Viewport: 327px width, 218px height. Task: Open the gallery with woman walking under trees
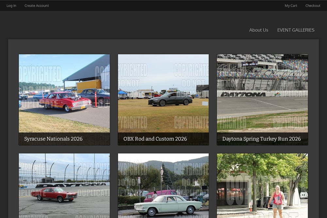click(x=262, y=186)
